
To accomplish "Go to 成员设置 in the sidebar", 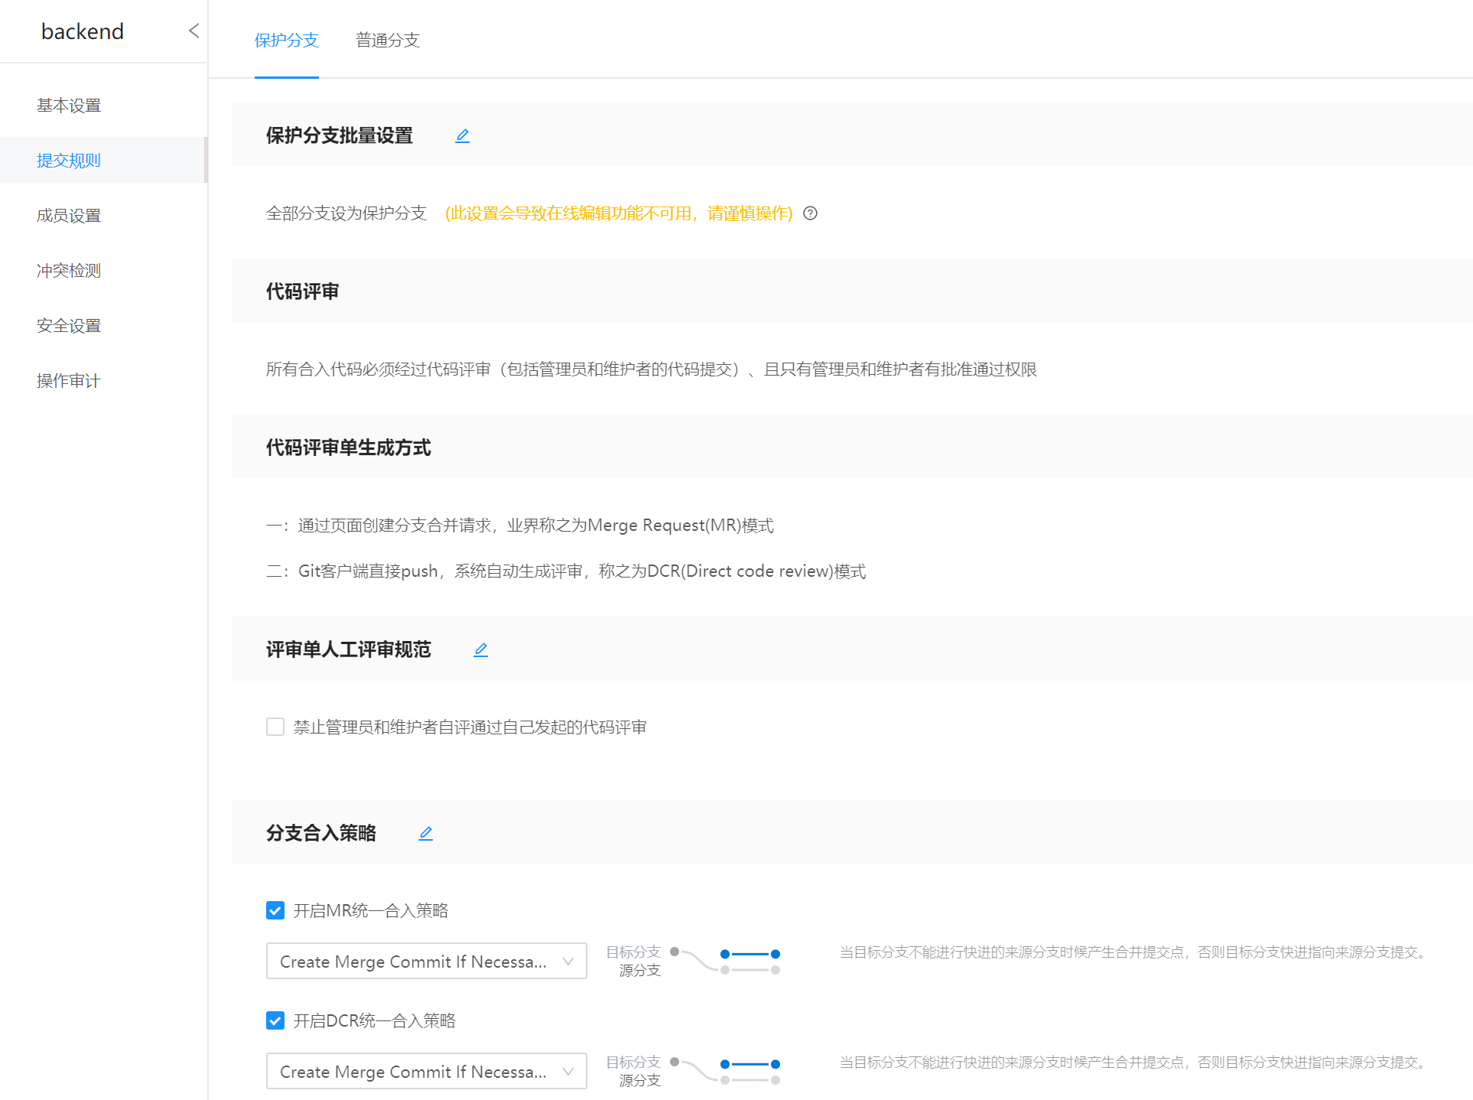I will [x=69, y=215].
